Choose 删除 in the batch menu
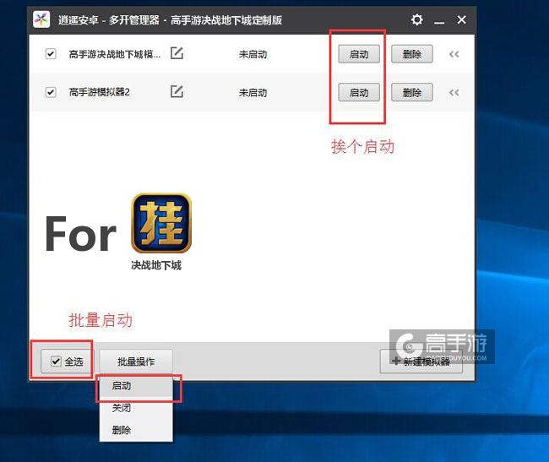The width and height of the screenshot is (549, 462). [x=136, y=430]
